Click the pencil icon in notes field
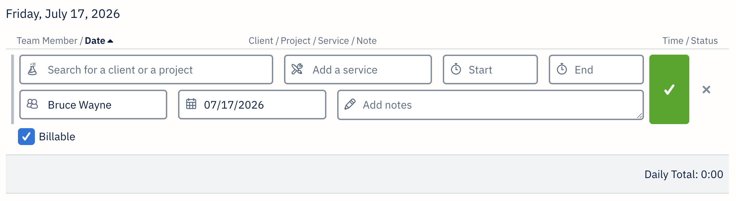 click(x=350, y=104)
